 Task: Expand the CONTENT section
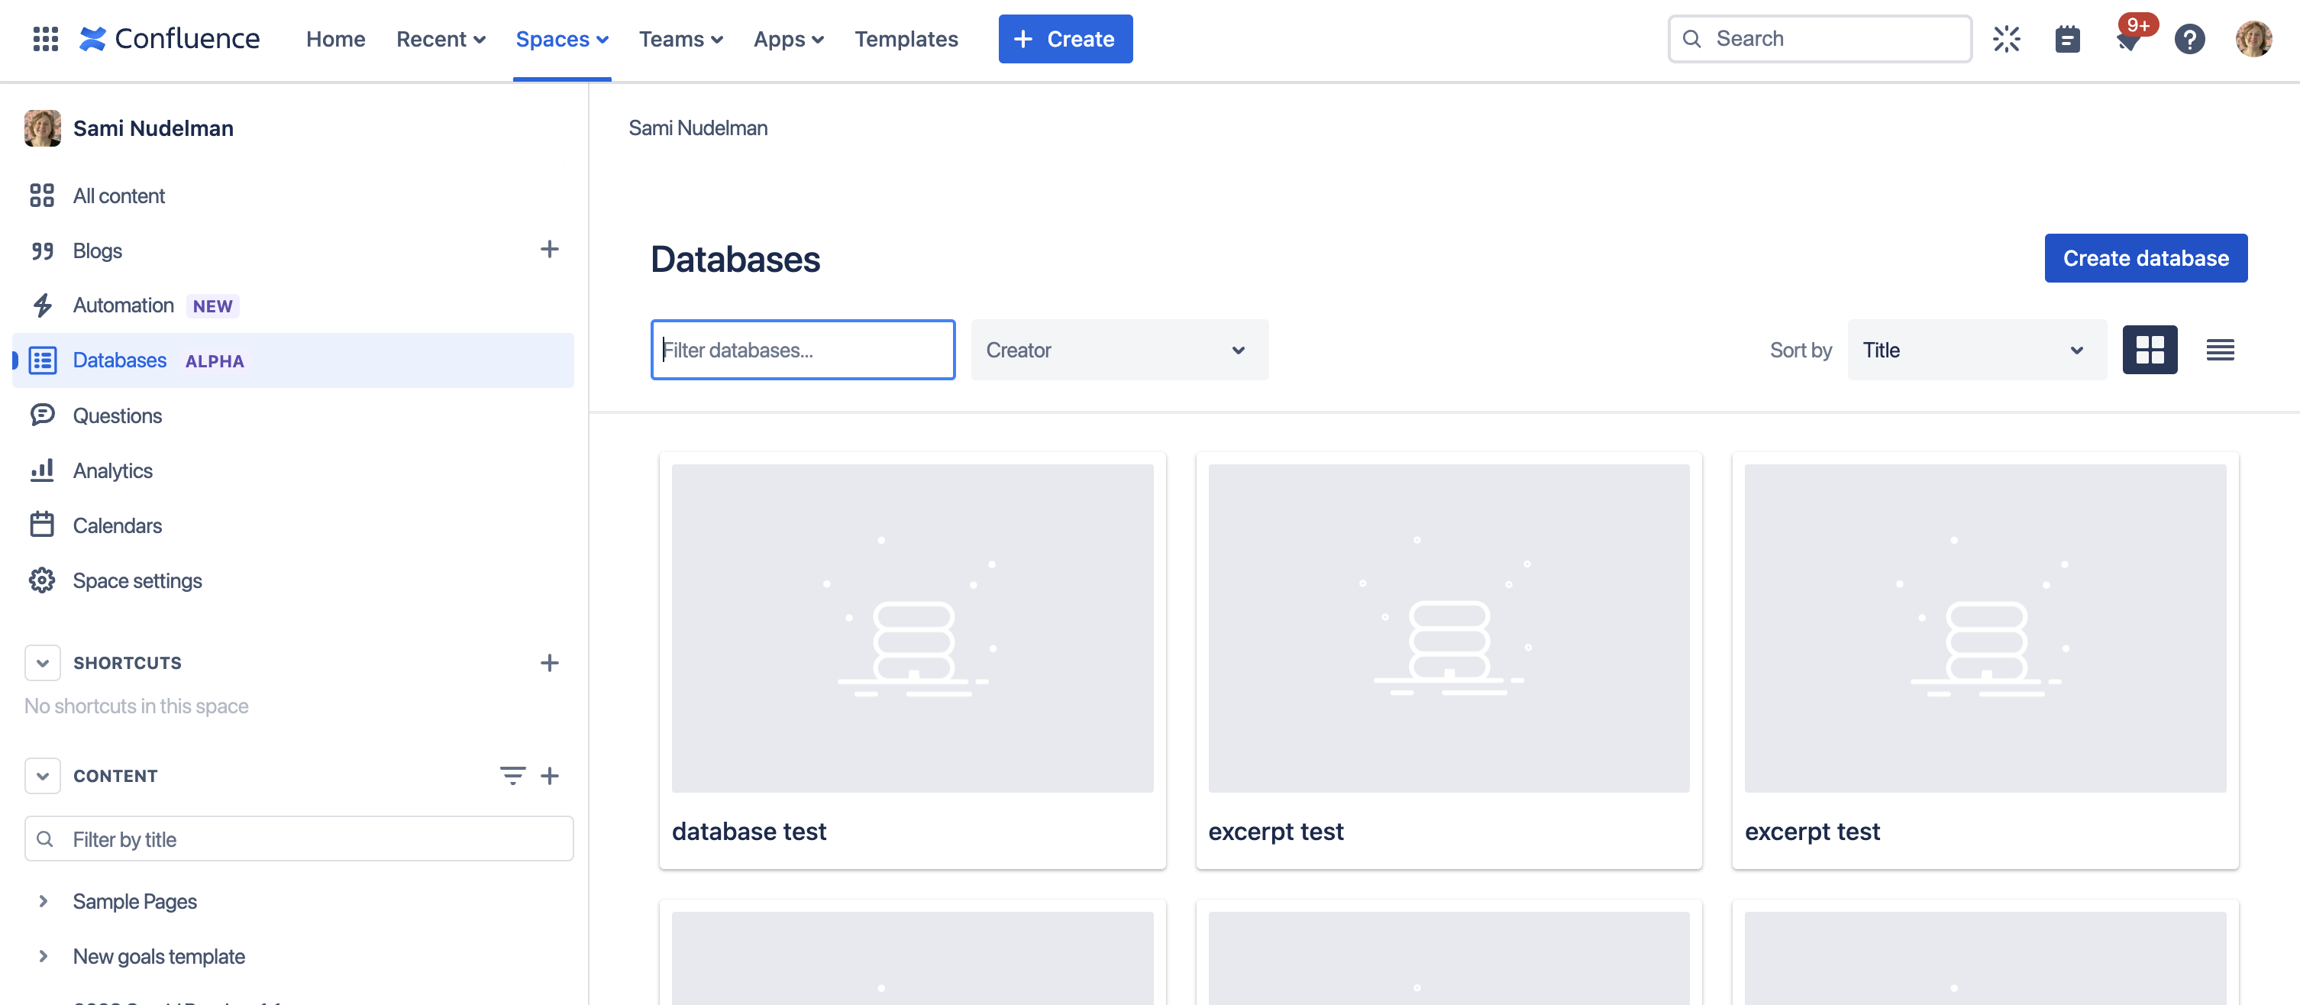(x=40, y=773)
